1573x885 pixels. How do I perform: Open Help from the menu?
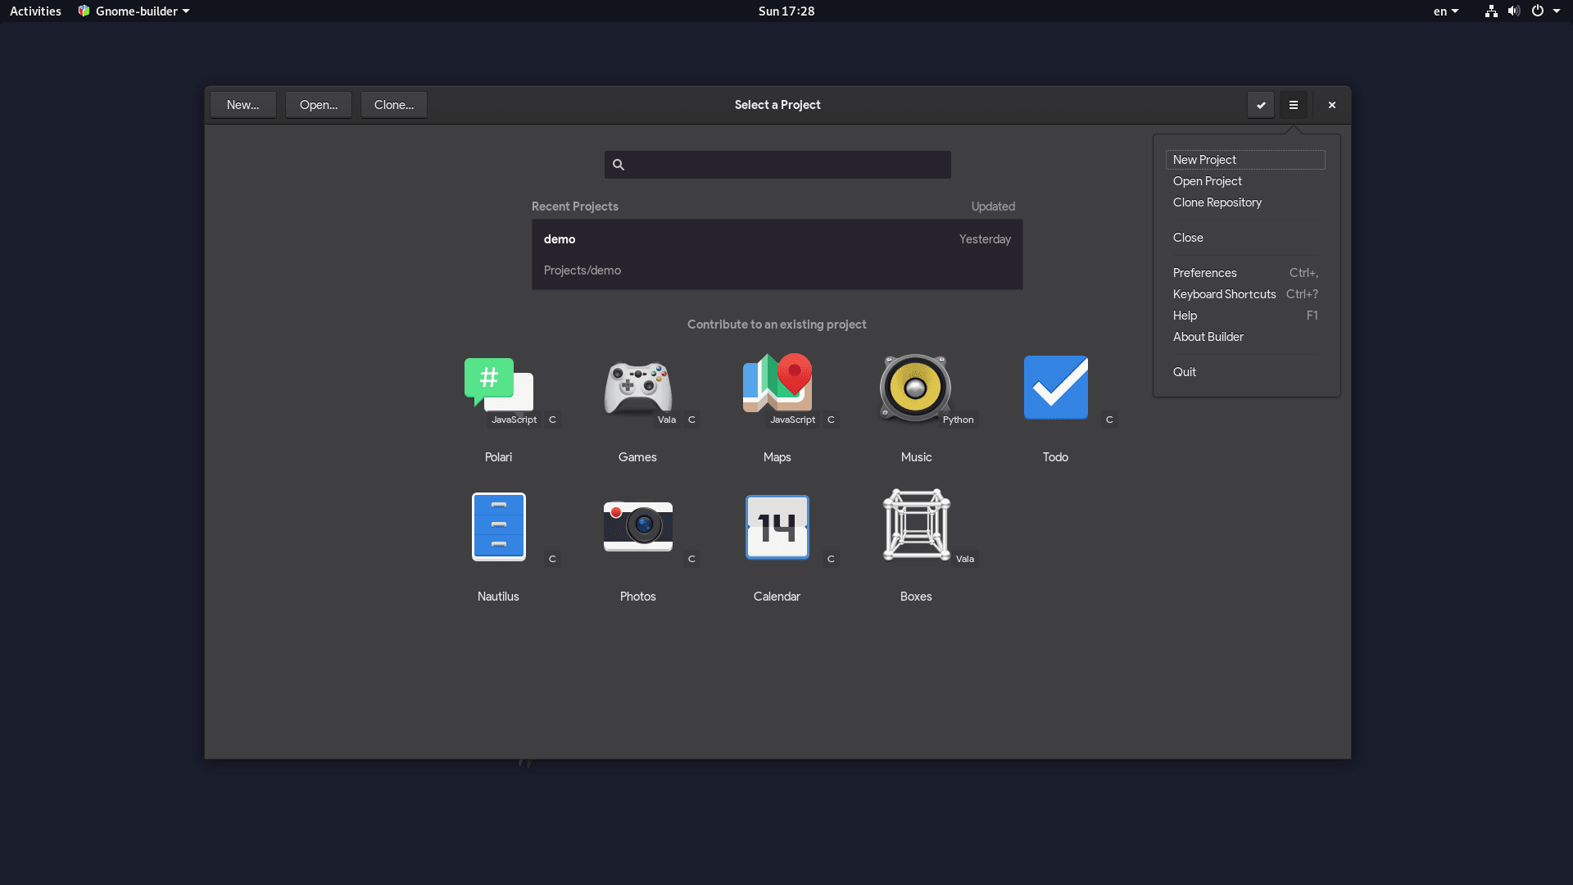pyautogui.click(x=1245, y=315)
